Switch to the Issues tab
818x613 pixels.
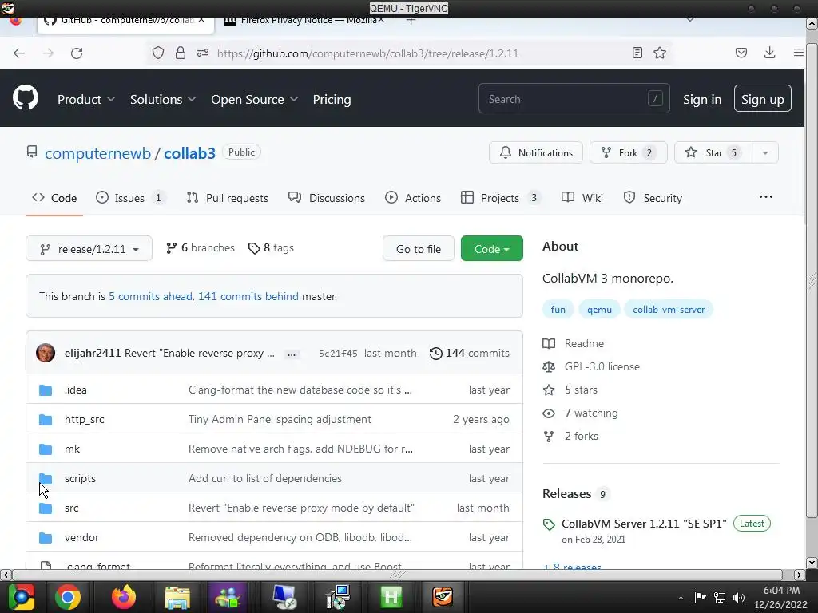[130, 198]
